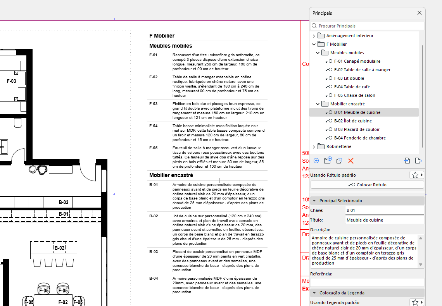The width and height of the screenshot is (442, 306).
Task: Click the Aménagement intérieur folder icon
Action: (321, 36)
